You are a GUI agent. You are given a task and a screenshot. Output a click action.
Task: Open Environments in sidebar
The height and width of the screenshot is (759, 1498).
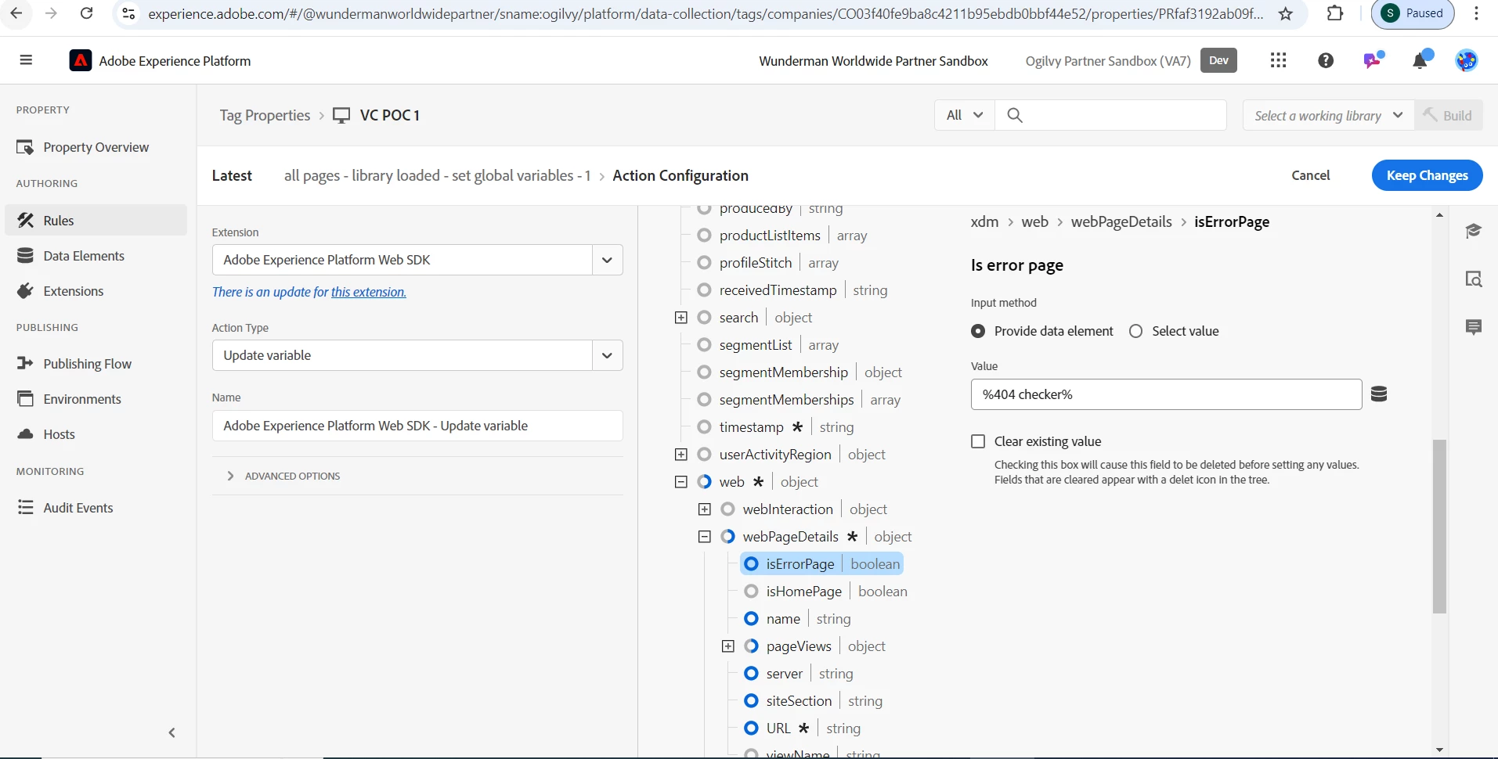(96, 399)
